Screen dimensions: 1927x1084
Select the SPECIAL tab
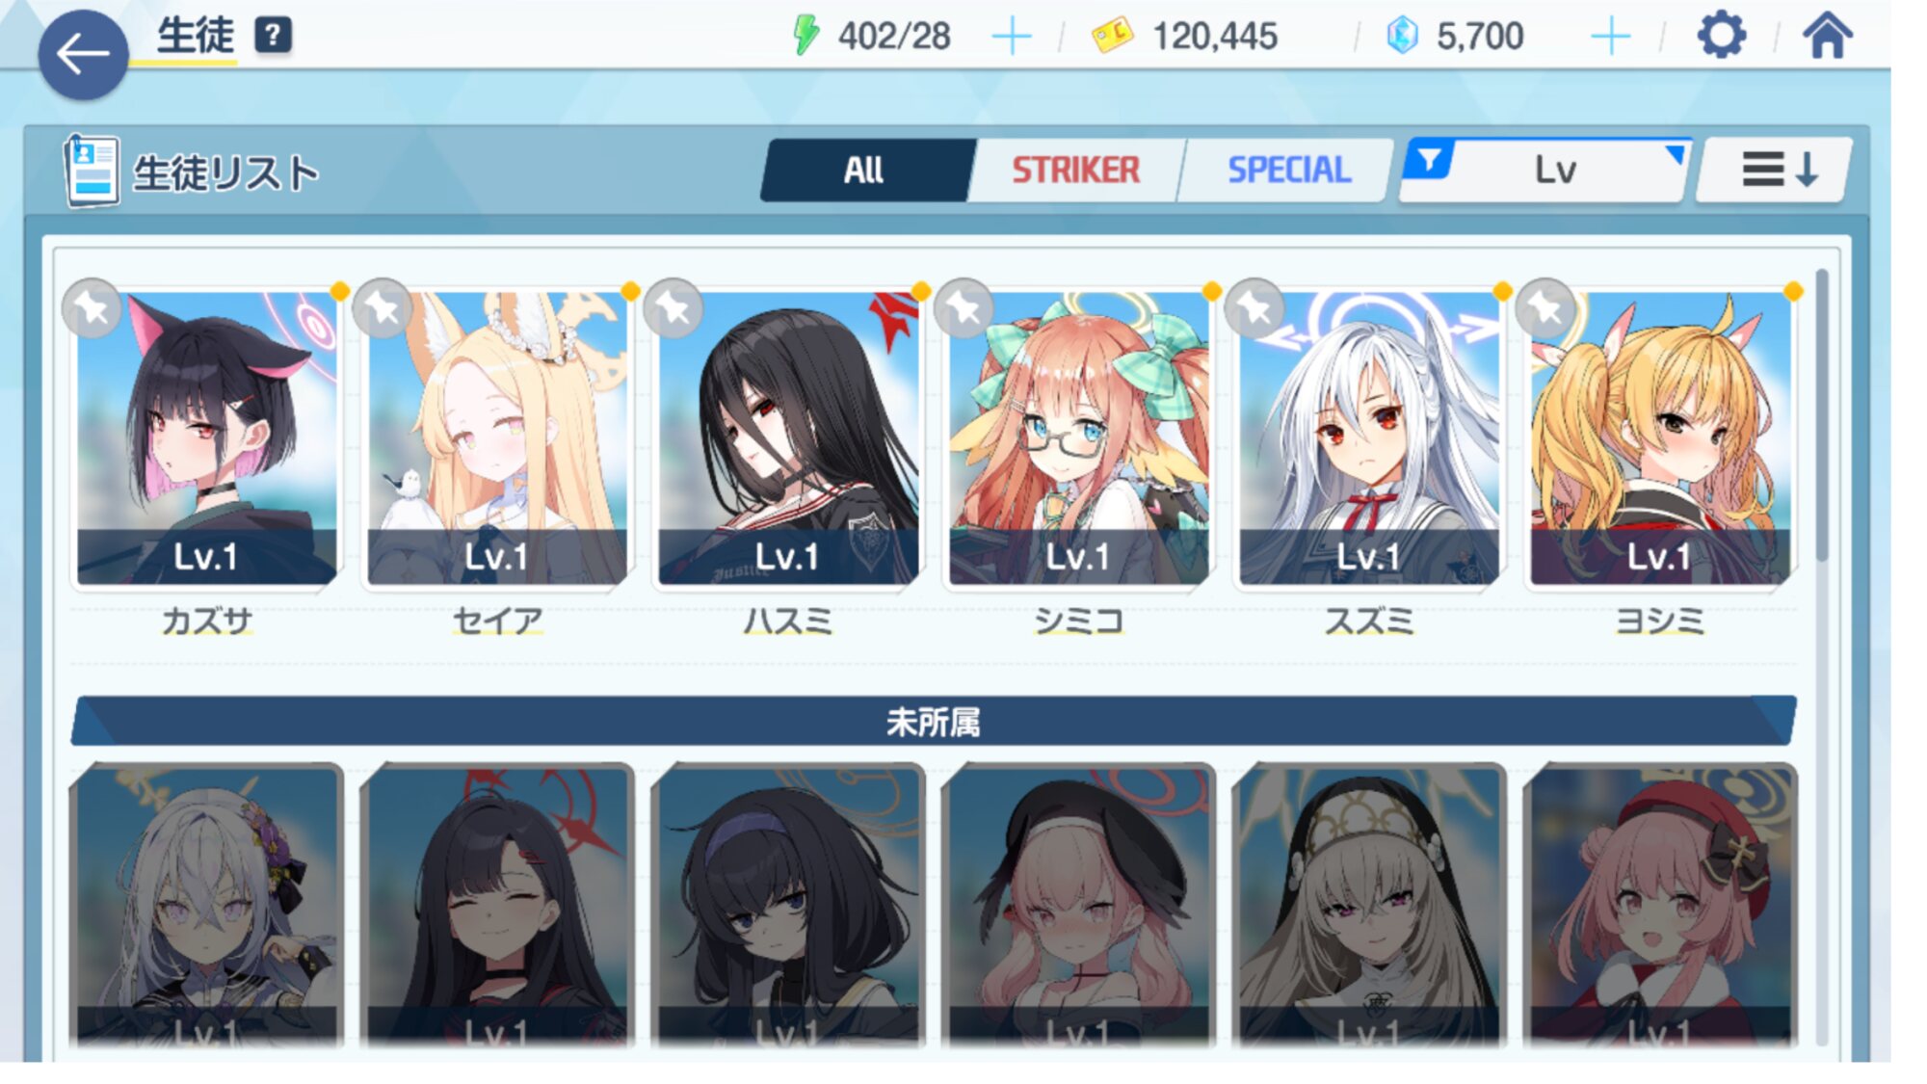tap(1288, 171)
